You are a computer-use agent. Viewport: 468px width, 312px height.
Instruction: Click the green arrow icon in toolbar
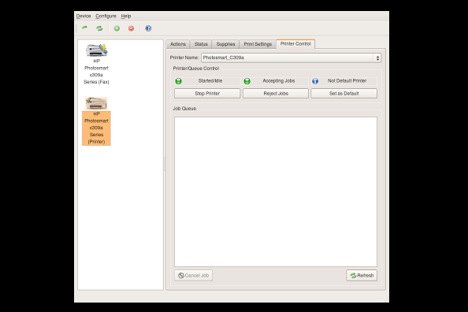[85, 28]
